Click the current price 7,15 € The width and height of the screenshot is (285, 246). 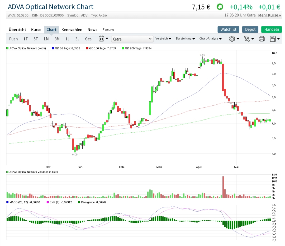pos(201,7)
